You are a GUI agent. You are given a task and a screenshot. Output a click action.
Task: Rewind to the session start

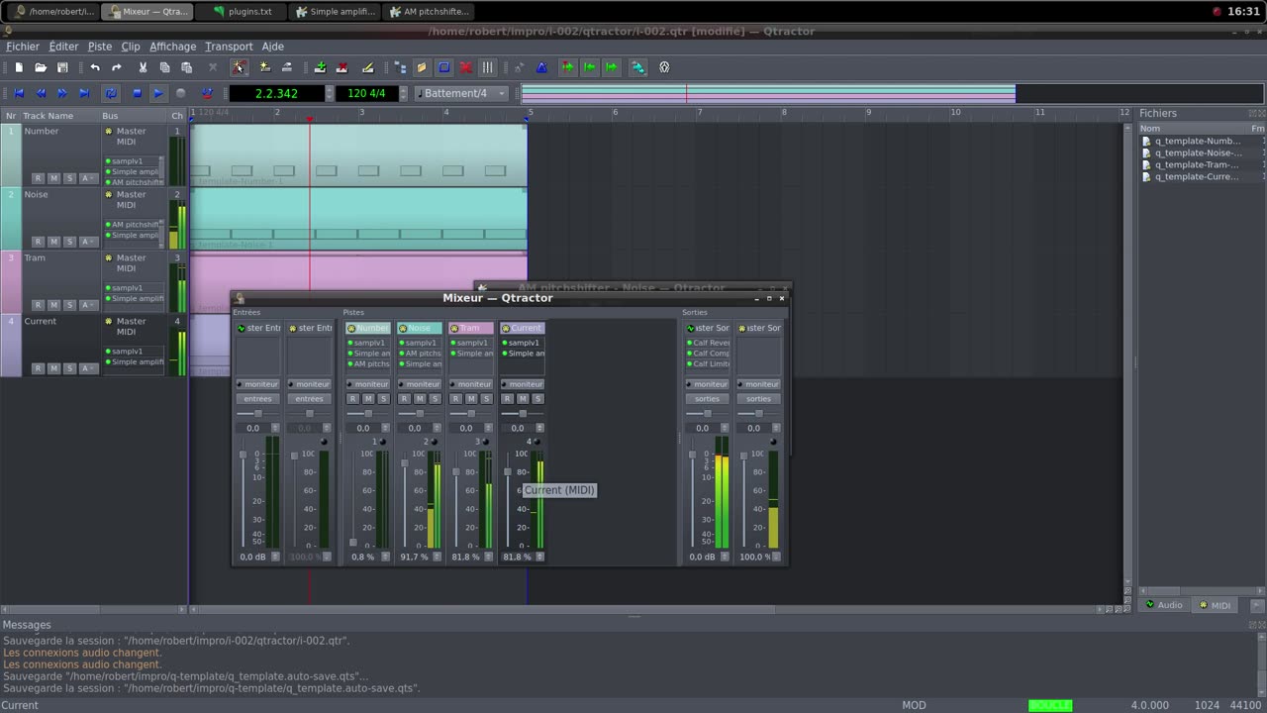tap(19, 93)
